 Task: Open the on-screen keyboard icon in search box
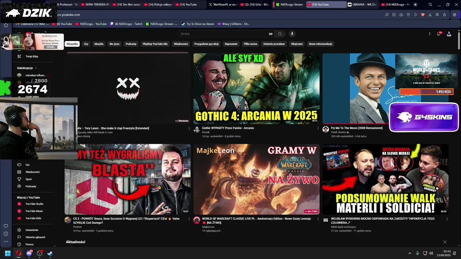[271, 34]
